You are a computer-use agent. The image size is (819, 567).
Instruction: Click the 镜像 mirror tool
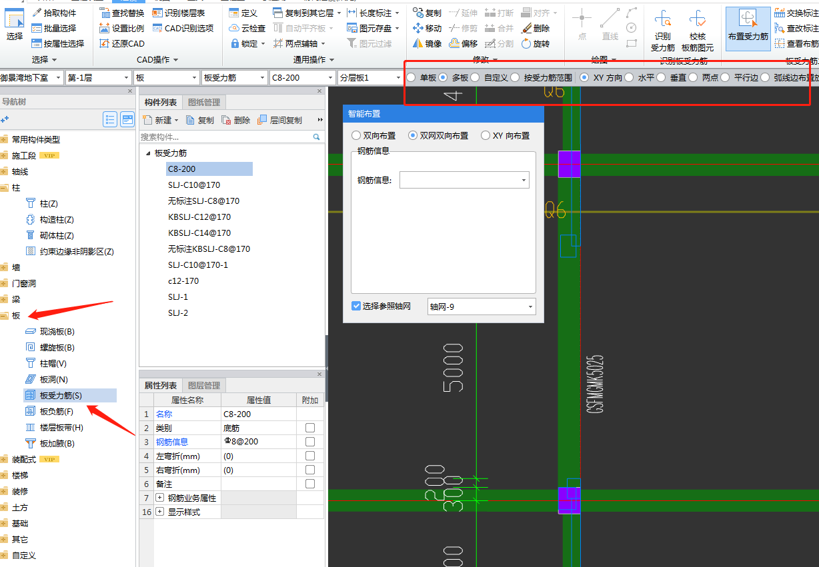(x=427, y=43)
